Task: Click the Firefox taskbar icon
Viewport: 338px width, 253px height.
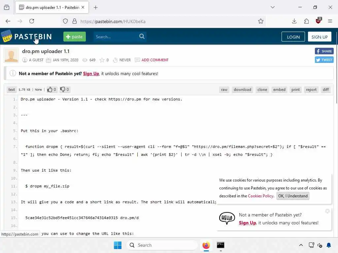Action: click(x=206, y=245)
